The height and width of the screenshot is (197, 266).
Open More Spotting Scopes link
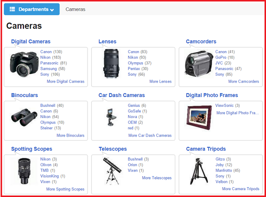(x=65, y=189)
